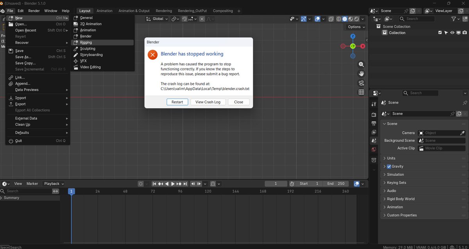This screenshot has height=249, width=469.
Task: Open the timeline Playback dropdown
Action: (x=54, y=184)
